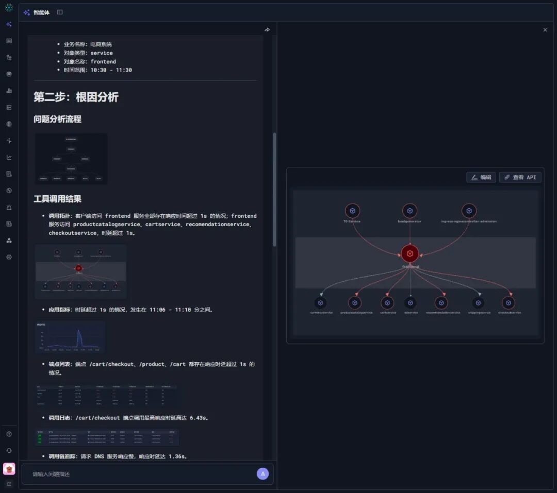Open the help question mark sidebar icon
This screenshot has width=557, height=493.
9,434
